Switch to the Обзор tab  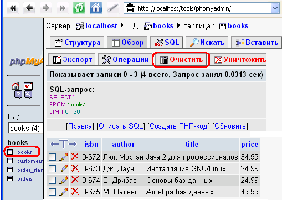[x=127, y=43]
